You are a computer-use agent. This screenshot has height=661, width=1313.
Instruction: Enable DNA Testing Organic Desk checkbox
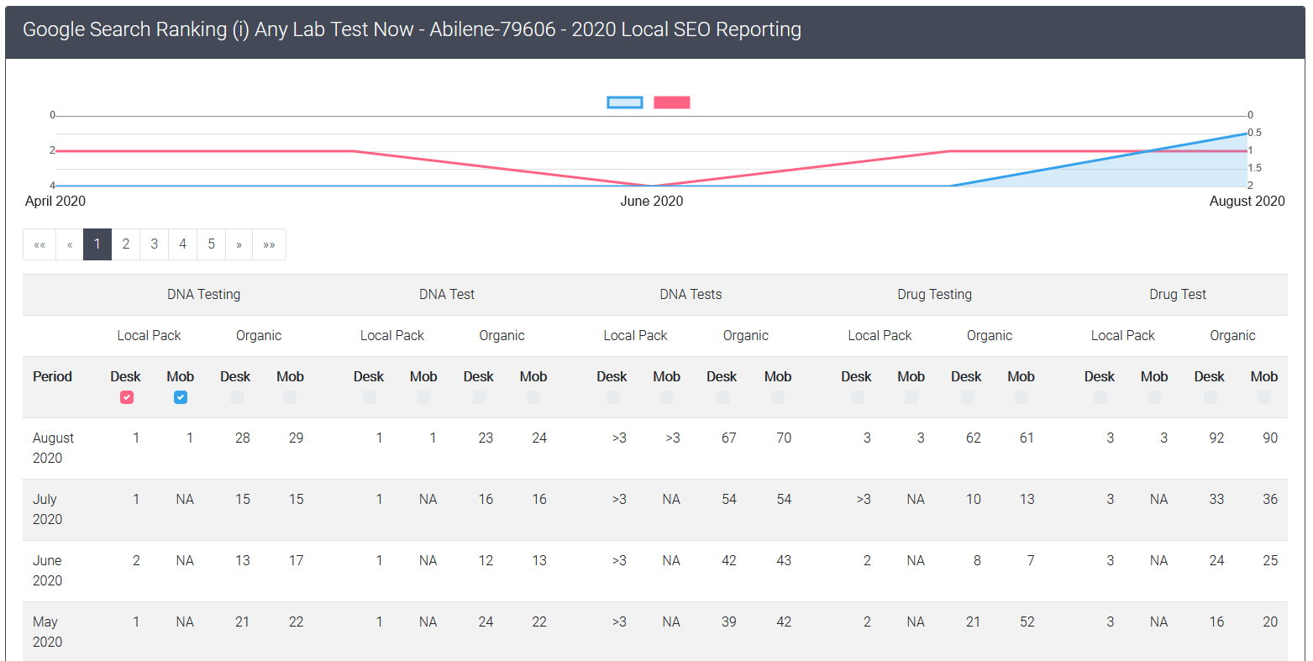pos(237,397)
